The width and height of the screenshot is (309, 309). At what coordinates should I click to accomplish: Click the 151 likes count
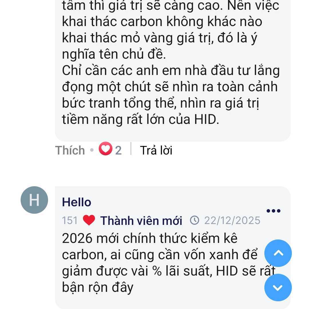tap(70, 221)
